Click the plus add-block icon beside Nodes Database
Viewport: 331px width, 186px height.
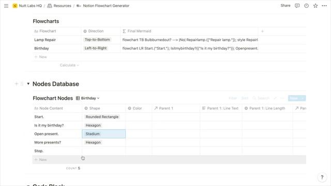(16, 84)
